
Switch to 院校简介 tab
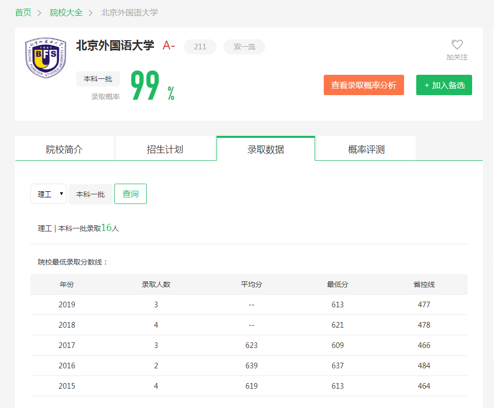coord(64,149)
